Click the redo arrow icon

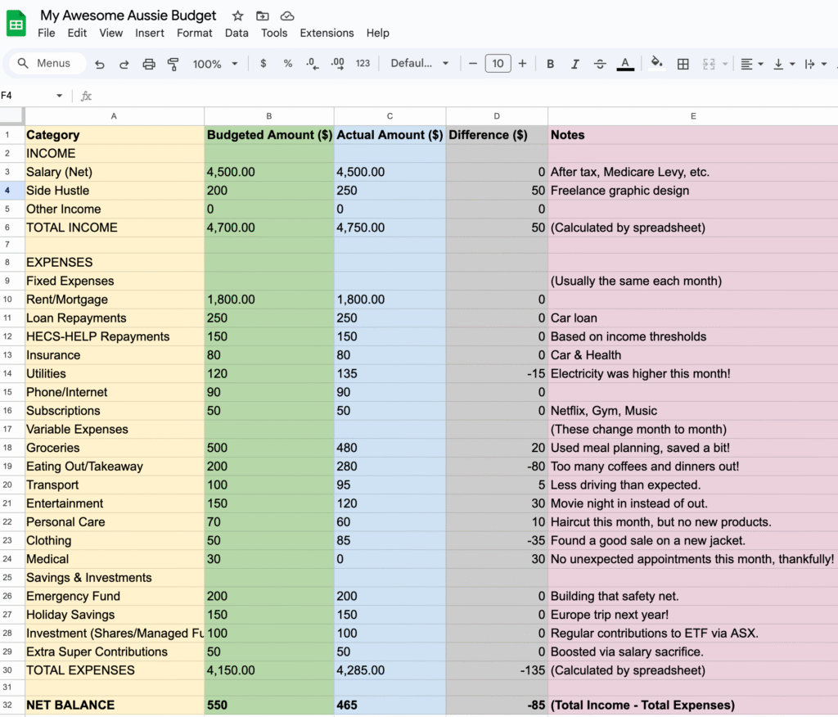[x=124, y=64]
